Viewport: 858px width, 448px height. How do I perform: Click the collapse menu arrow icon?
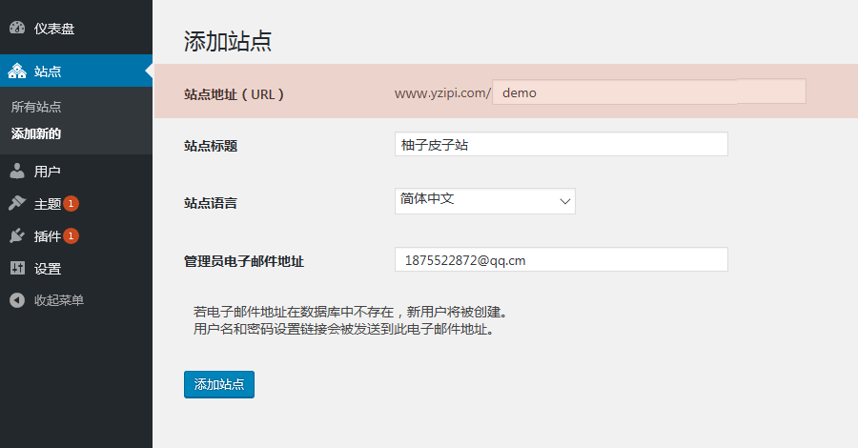click(17, 300)
